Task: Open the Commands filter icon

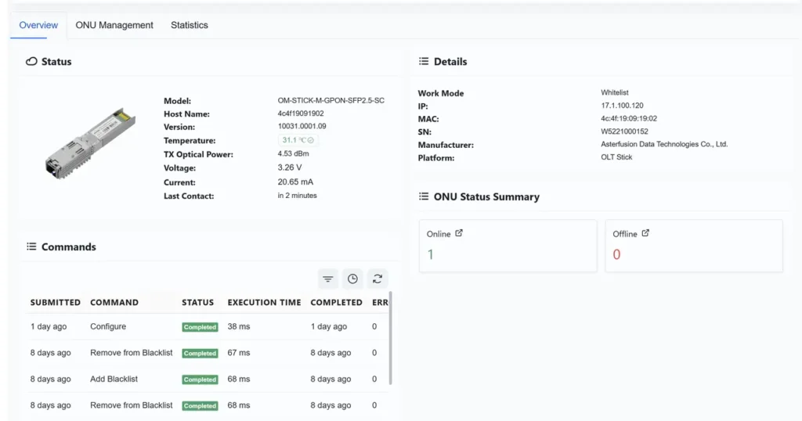Action: coord(328,279)
